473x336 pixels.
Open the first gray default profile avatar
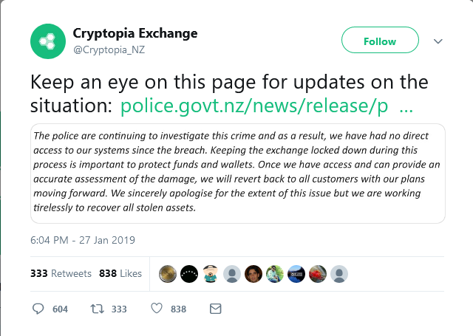point(232,274)
